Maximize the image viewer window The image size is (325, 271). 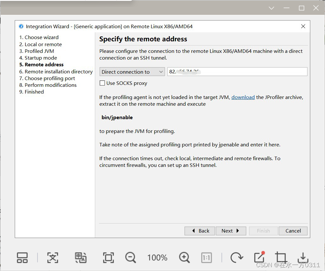(302, 8)
